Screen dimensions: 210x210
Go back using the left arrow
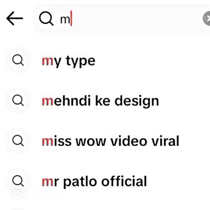pyautogui.click(x=15, y=18)
